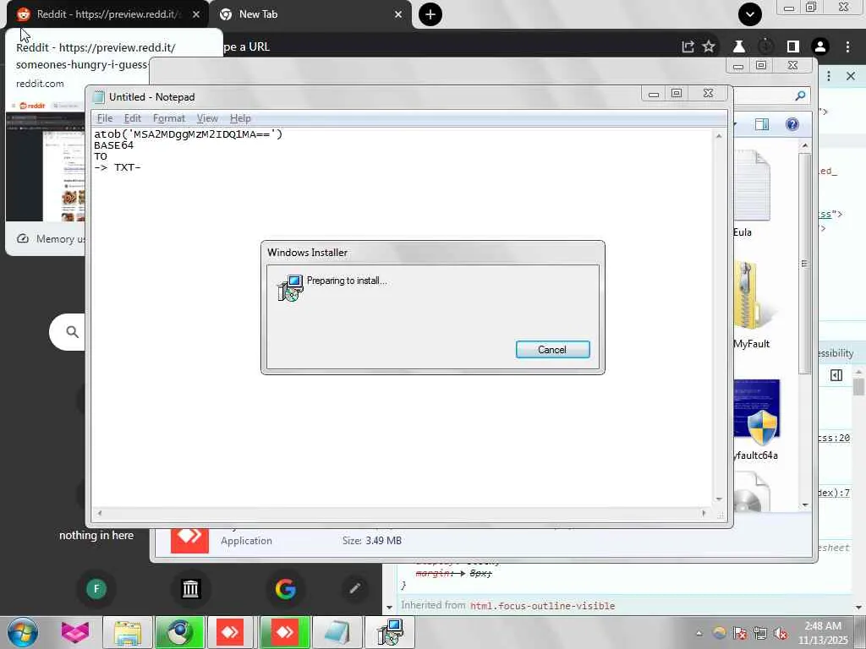Switch to the Reddit browser tab
Image resolution: width=866 pixels, height=649 pixels.
pos(104,14)
